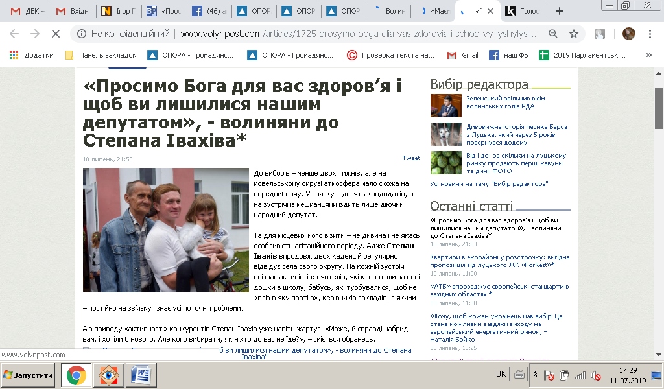This screenshot has height=389, width=664.
Task: Stop loading the page with X button
Action: pos(56,34)
